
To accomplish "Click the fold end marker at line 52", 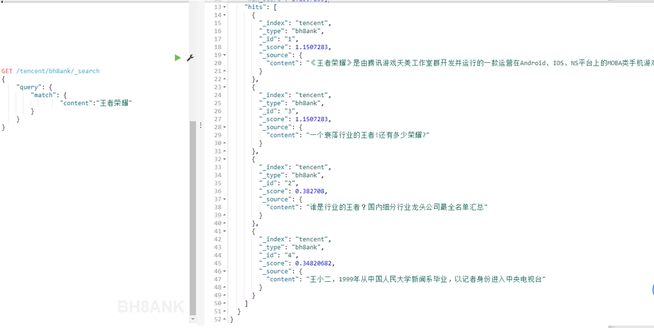I will click(x=225, y=319).
